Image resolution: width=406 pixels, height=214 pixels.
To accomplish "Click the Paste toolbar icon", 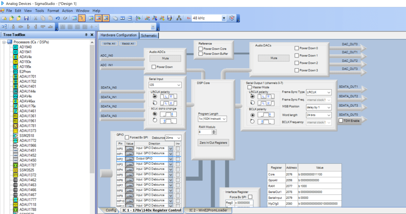I will tap(50, 18).
